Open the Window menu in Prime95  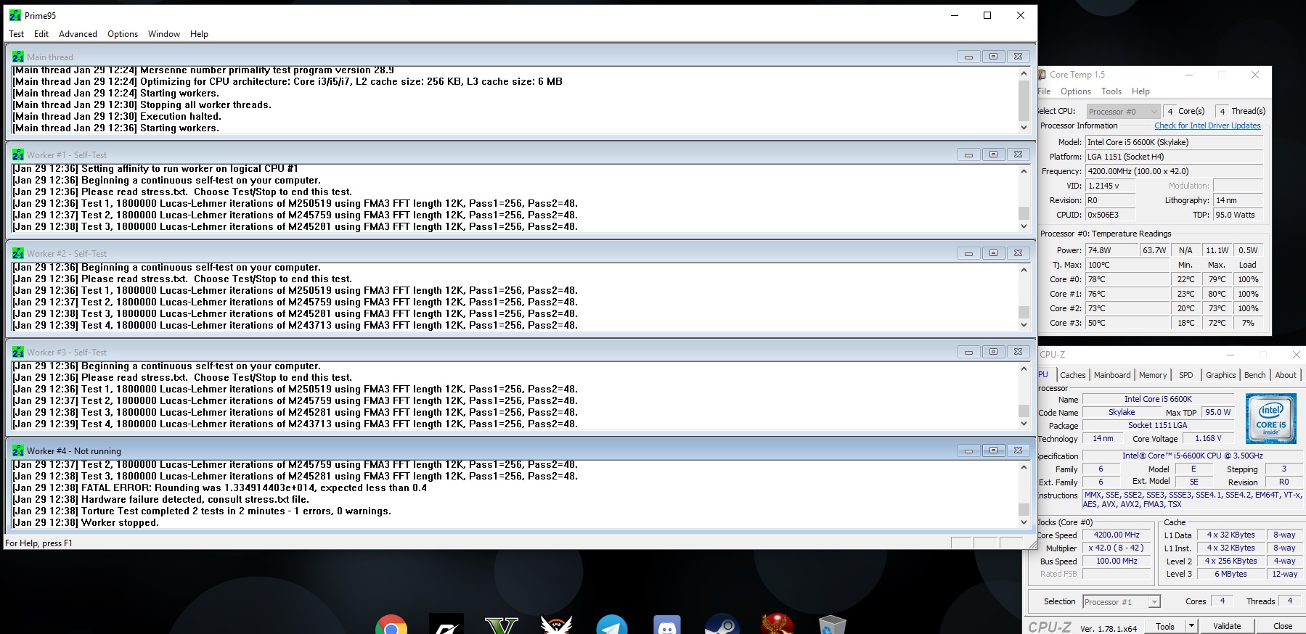tap(164, 34)
